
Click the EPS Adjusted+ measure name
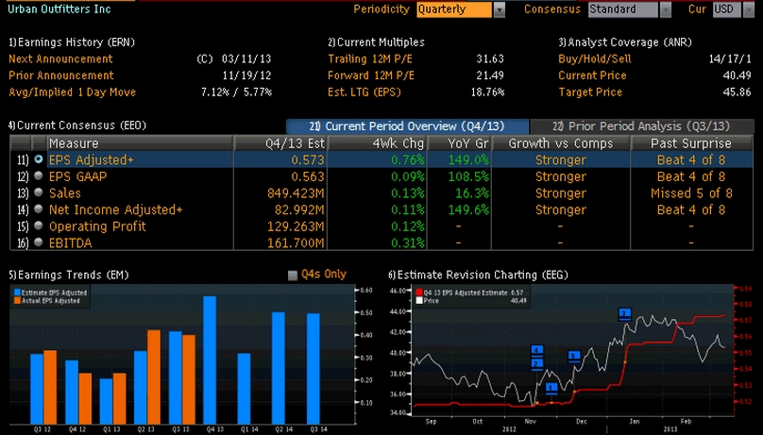pyautogui.click(x=91, y=159)
